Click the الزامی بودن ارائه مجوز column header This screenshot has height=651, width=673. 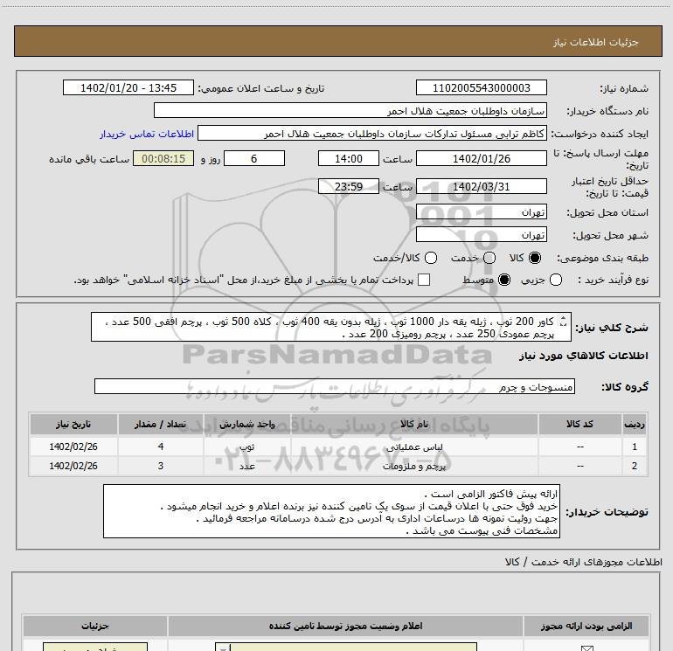click(x=586, y=626)
